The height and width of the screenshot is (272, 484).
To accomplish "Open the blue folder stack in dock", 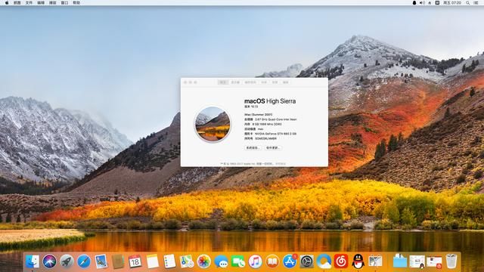I will pyautogui.click(x=400, y=261).
